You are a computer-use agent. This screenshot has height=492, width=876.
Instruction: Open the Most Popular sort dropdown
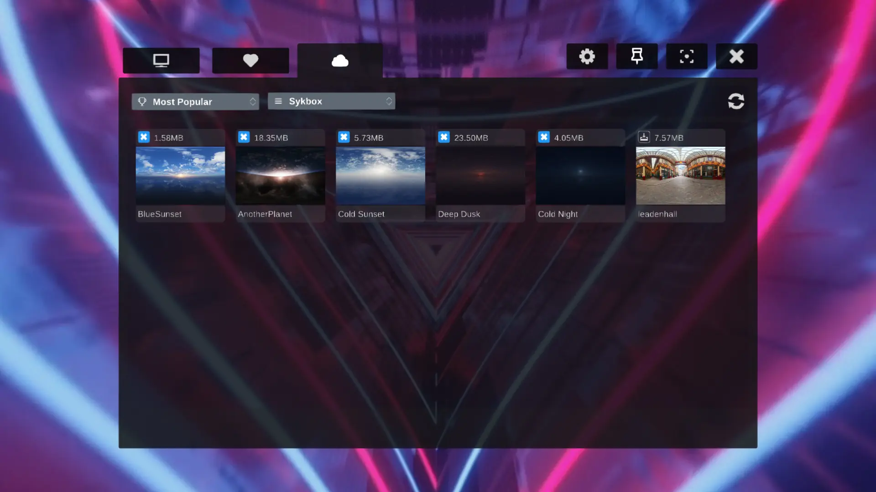195,101
